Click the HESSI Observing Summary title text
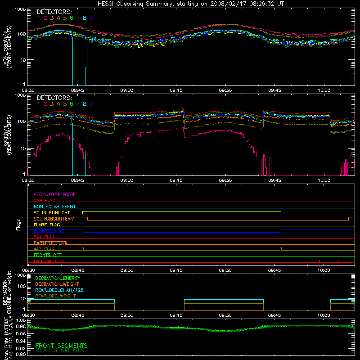The image size is (360, 360). pyautogui.click(x=191, y=4)
